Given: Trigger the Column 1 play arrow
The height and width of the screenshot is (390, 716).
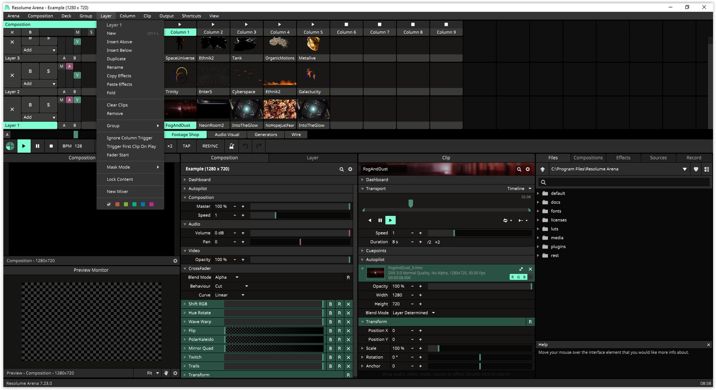Looking at the screenshot, I should pos(179,24).
